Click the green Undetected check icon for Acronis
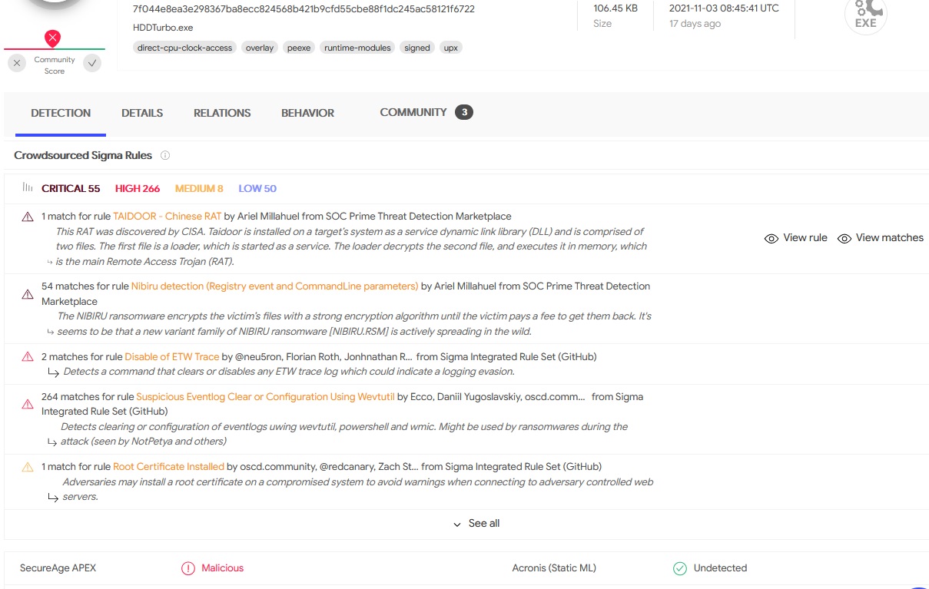The height and width of the screenshot is (589, 929). (x=679, y=568)
